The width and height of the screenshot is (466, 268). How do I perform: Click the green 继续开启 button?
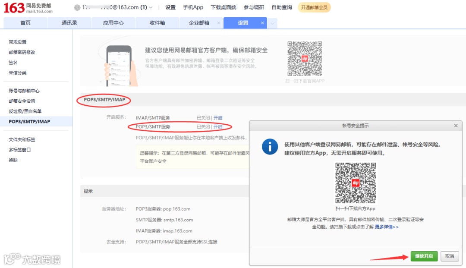pyautogui.click(x=424, y=256)
